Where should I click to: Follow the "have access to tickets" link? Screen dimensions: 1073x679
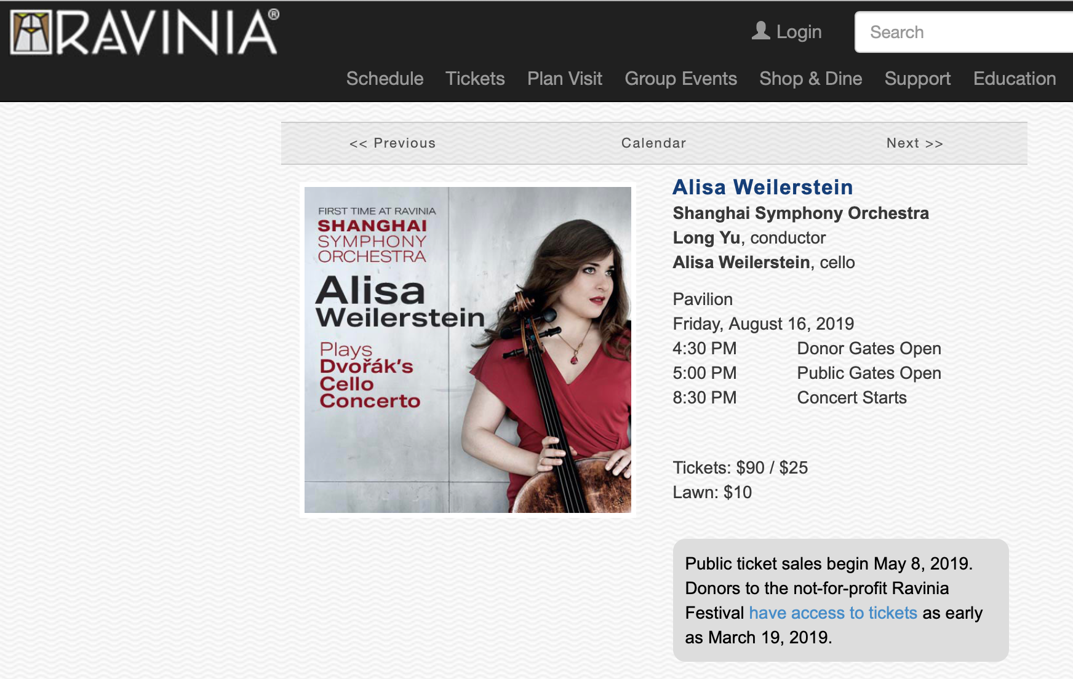click(832, 613)
